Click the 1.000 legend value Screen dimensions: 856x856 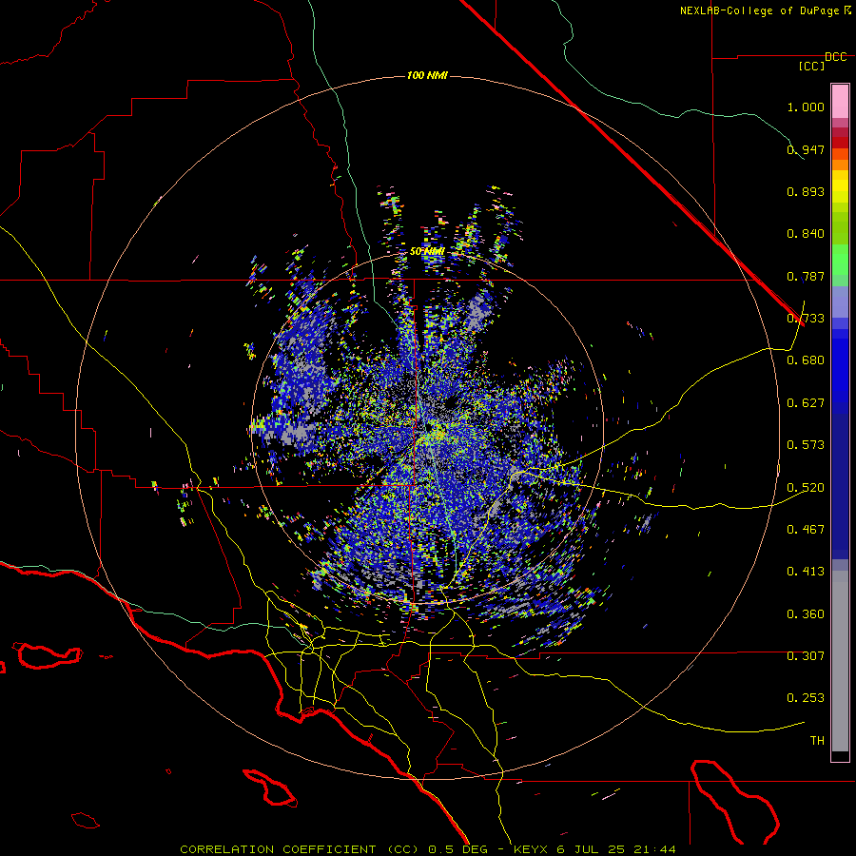pos(806,107)
